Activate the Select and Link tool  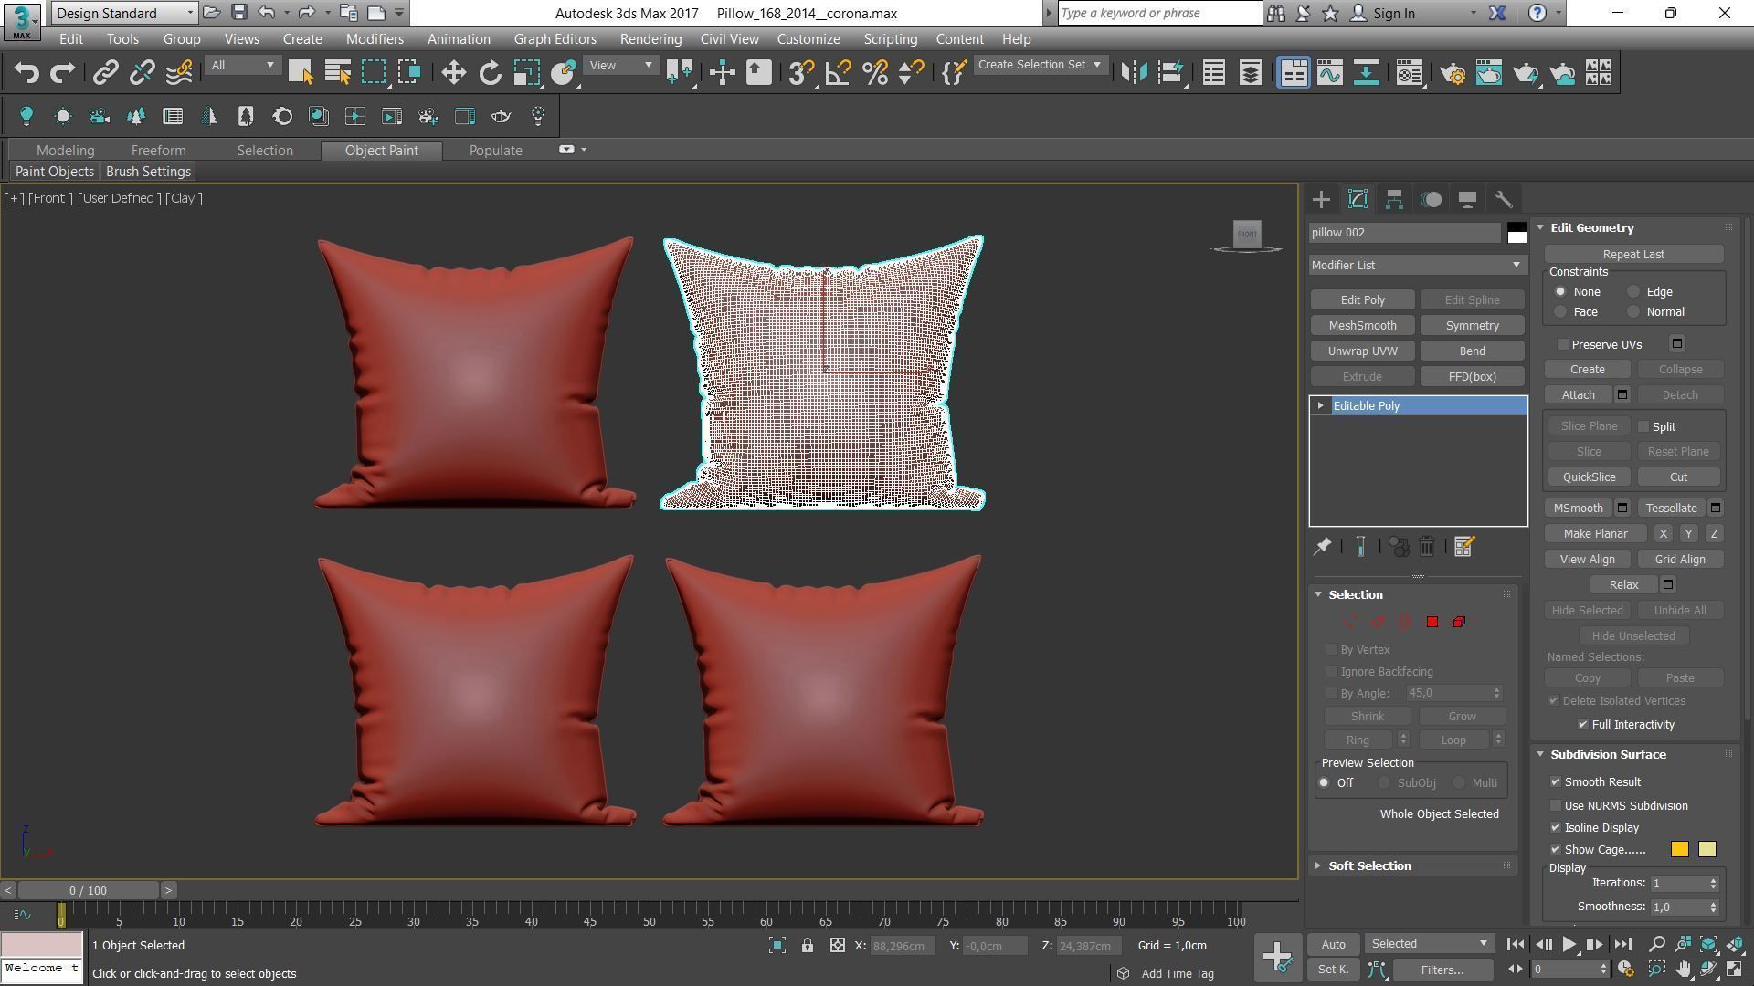pyautogui.click(x=106, y=73)
